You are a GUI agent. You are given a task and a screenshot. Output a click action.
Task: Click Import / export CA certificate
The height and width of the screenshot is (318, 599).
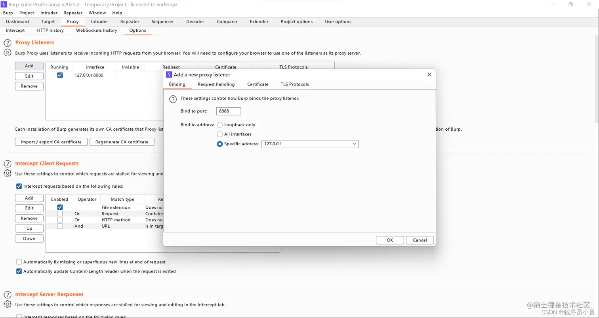coord(51,142)
